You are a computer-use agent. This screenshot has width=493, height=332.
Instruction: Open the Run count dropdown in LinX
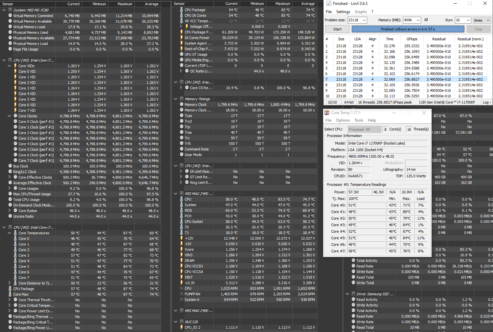pos(468,20)
